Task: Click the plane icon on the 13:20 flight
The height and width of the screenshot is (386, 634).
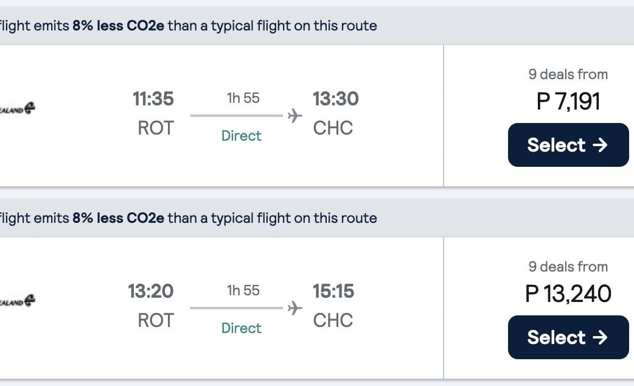Action: [x=295, y=307]
